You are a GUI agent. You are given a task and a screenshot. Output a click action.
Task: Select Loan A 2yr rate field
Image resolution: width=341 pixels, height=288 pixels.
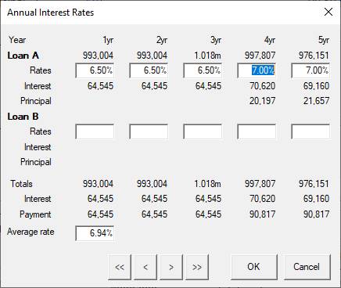[x=149, y=70]
